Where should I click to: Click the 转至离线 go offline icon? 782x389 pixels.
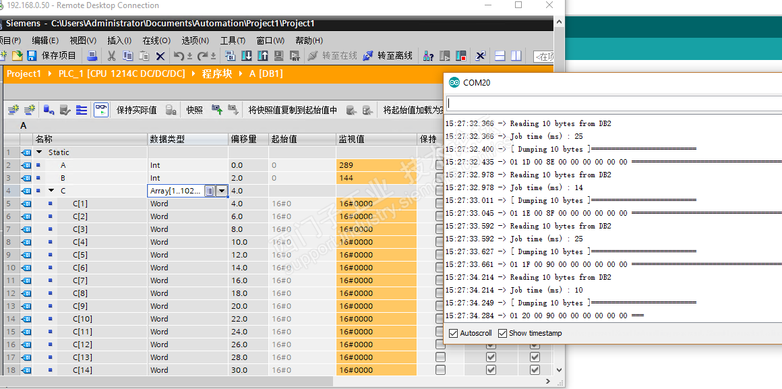(368, 56)
